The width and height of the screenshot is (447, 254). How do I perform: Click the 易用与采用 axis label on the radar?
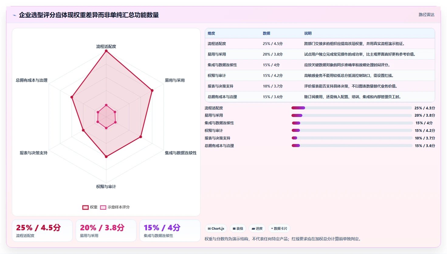[175, 80]
